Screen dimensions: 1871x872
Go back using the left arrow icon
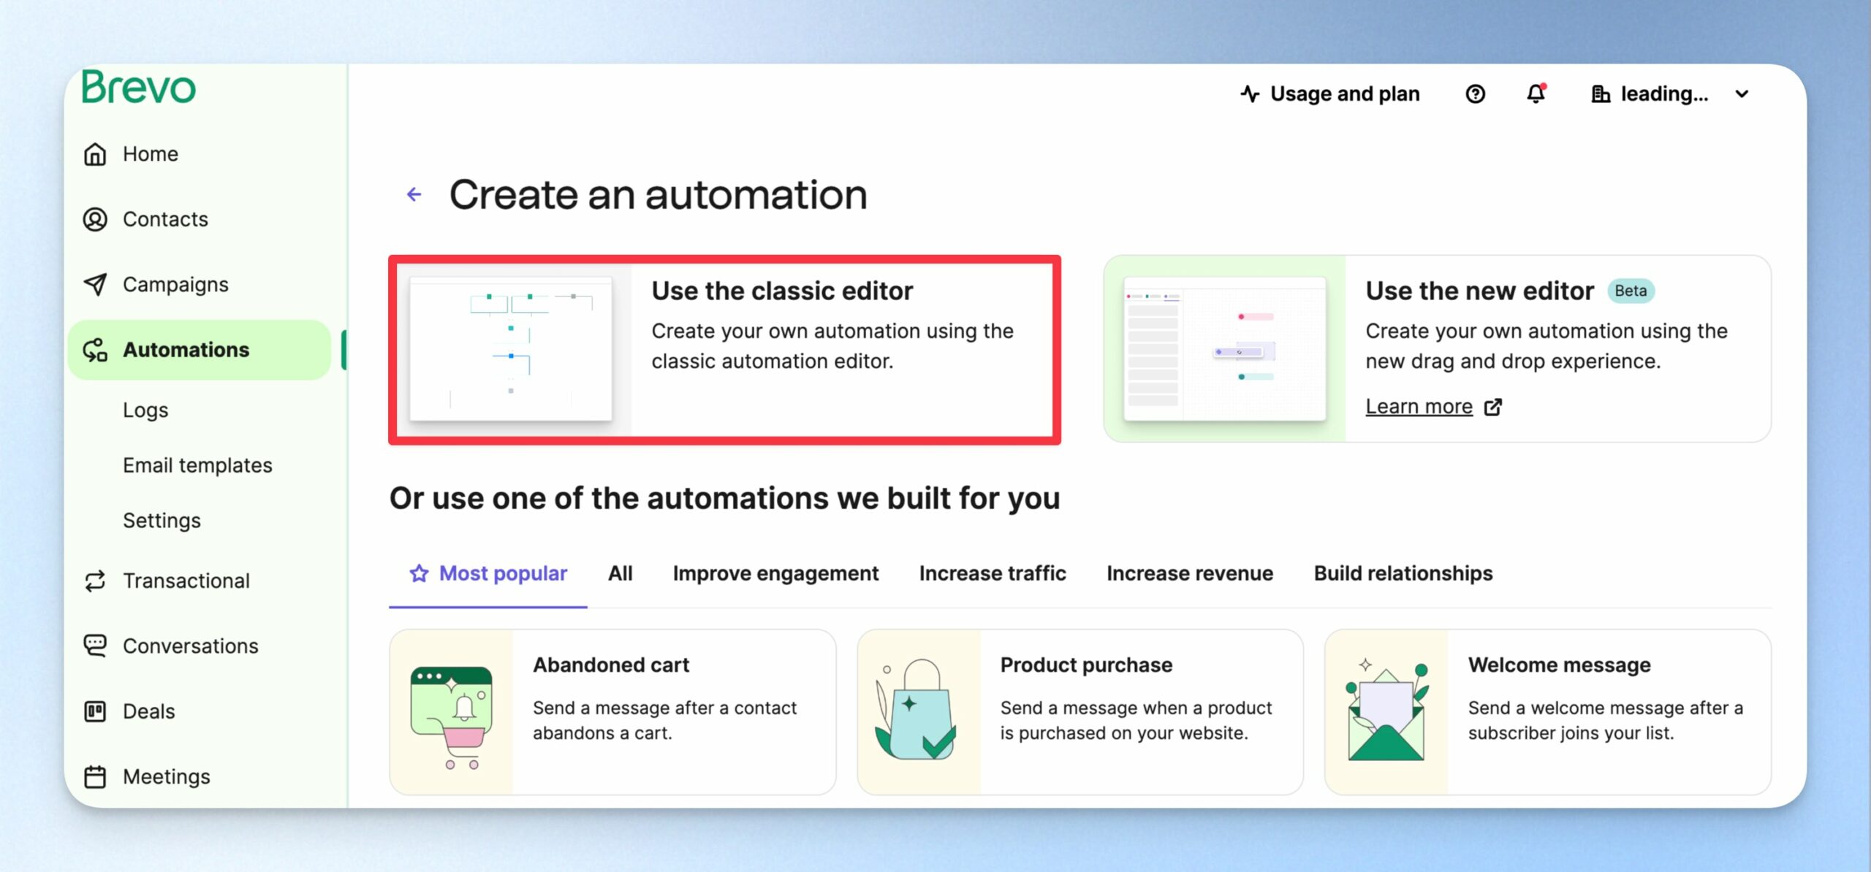click(x=414, y=194)
